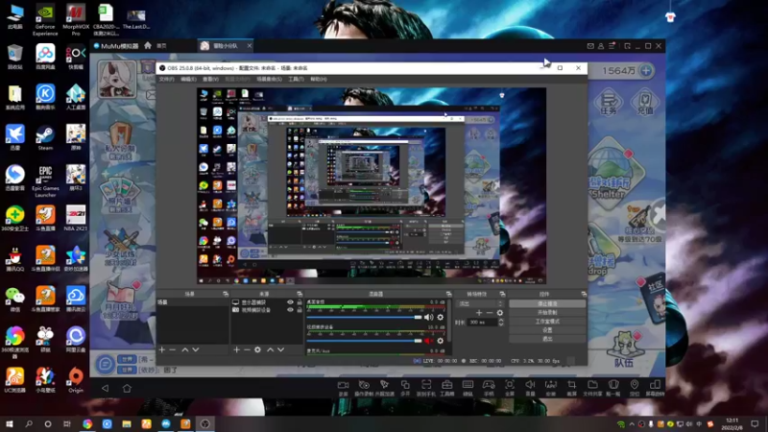This screenshot has height=432, width=768.
Task: Enable Studio Mode button in Controls
Action: click(547, 322)
